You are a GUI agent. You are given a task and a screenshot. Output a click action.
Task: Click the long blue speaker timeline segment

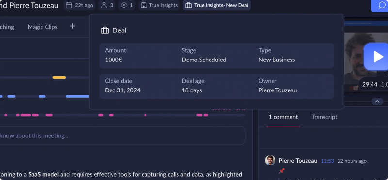click(78, 96)
